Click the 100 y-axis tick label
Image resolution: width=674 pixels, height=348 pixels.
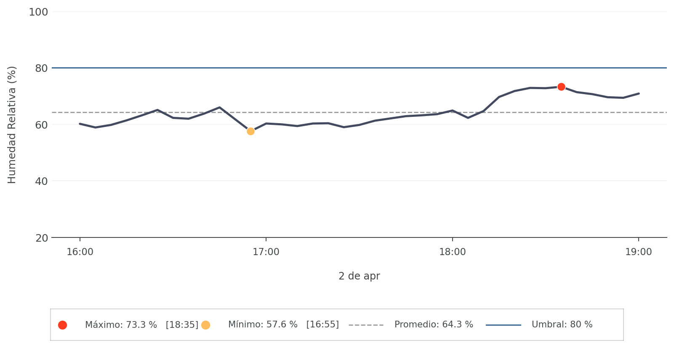coord(38,12)
